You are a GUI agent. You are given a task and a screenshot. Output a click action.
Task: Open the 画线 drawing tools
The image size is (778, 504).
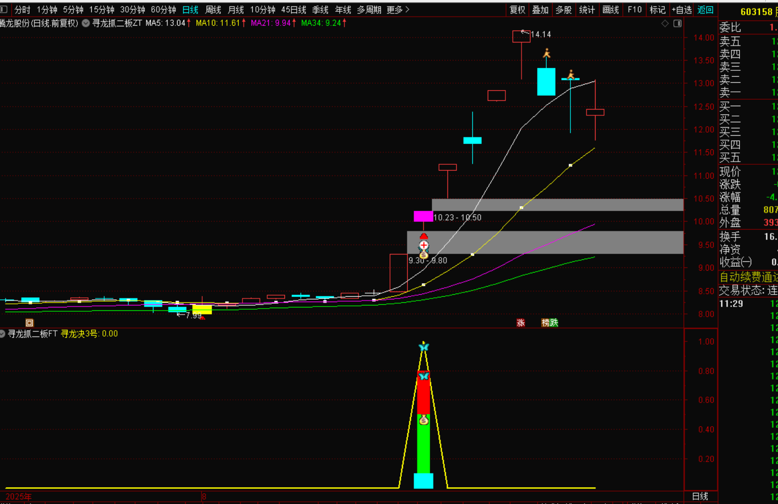tap(611, 10)
